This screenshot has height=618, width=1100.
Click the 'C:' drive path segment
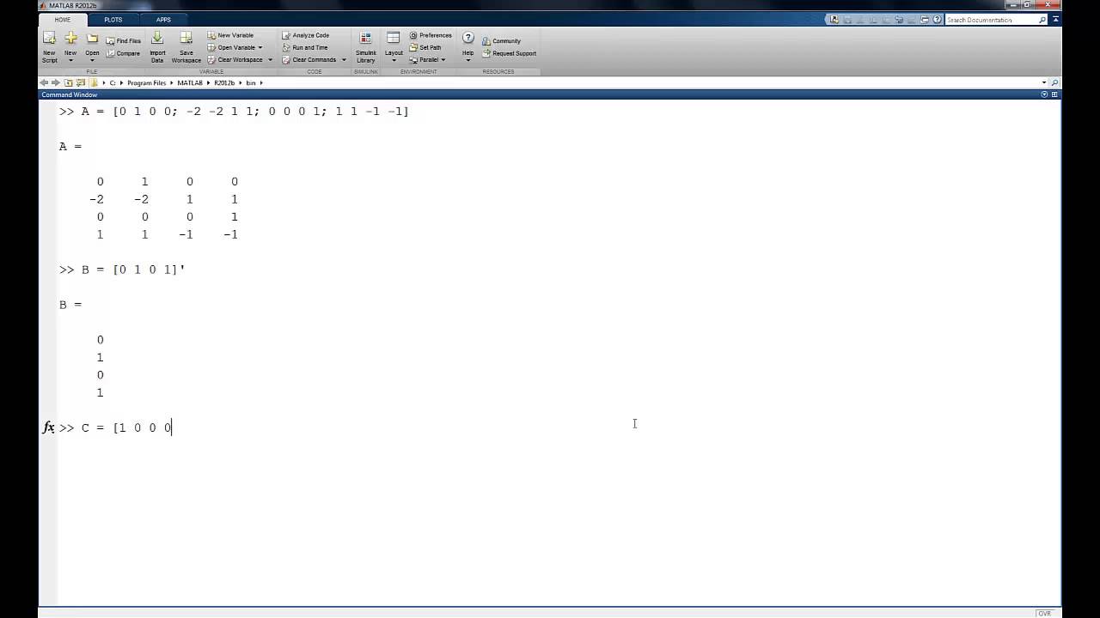(x=113, y=83)
